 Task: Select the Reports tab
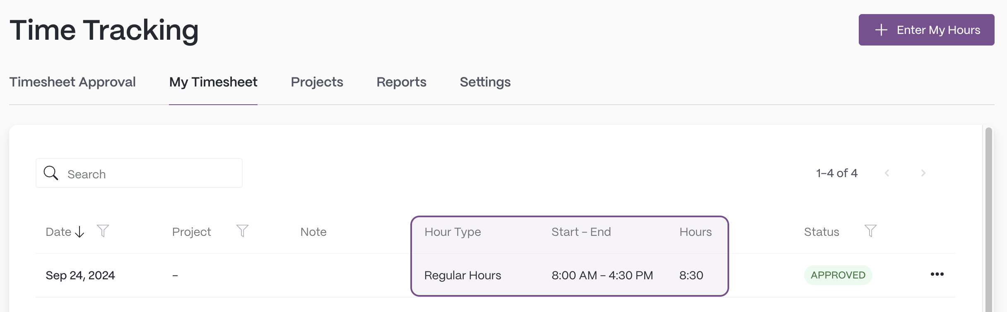401,82
